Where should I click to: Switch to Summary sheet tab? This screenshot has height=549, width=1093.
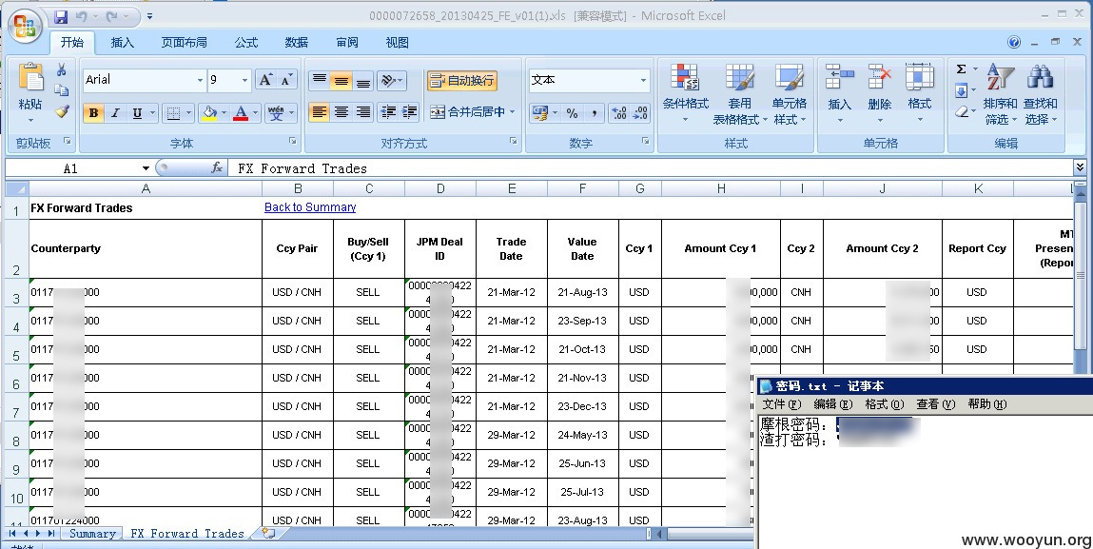(x=92, y=534)
